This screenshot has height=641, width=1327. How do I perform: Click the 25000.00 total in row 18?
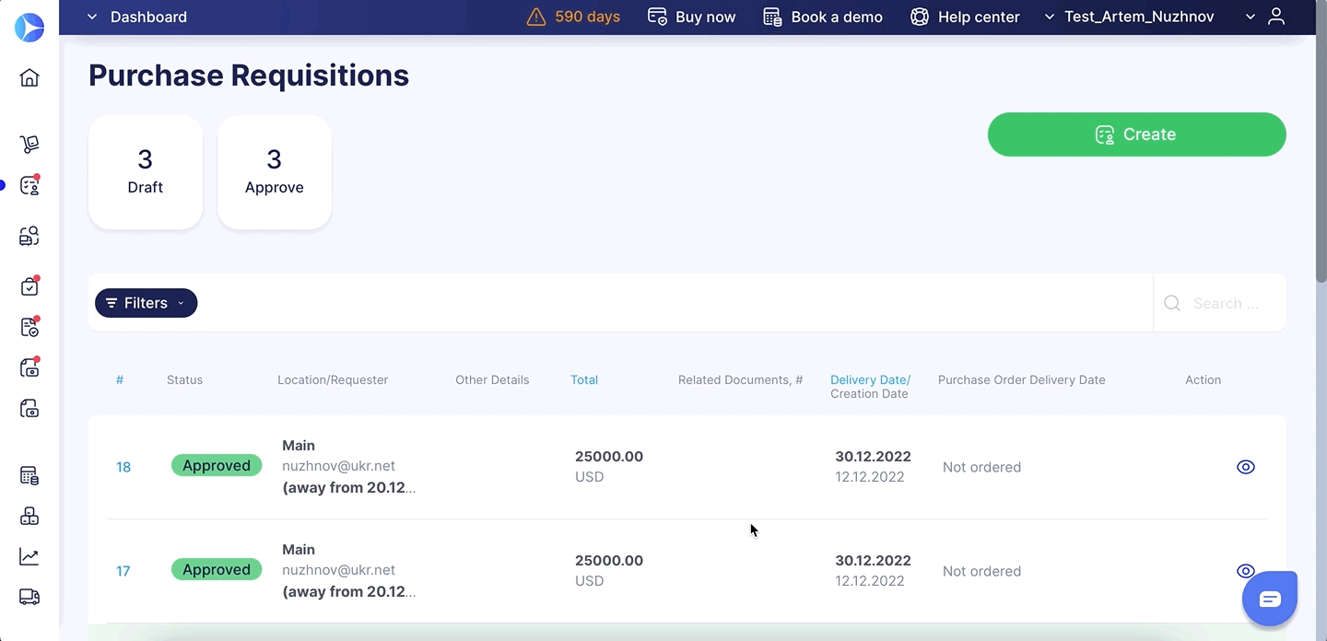coord(609,457)
